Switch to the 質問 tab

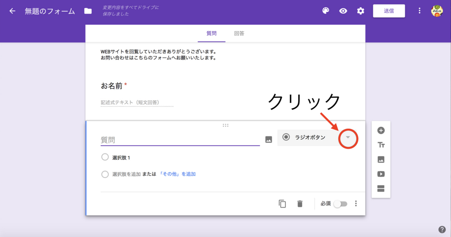pos(211,33)
